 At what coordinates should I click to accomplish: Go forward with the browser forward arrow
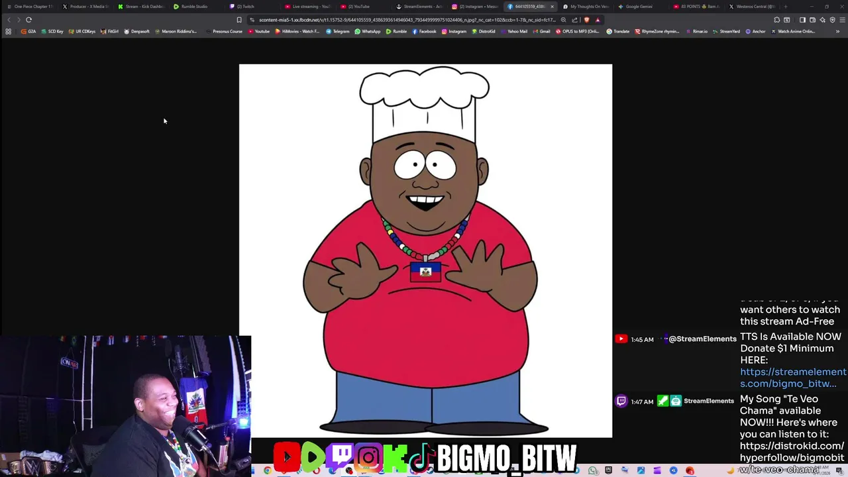point(18,20)
